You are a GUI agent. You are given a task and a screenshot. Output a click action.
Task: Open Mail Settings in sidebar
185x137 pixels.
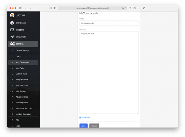tap(23, 91)
